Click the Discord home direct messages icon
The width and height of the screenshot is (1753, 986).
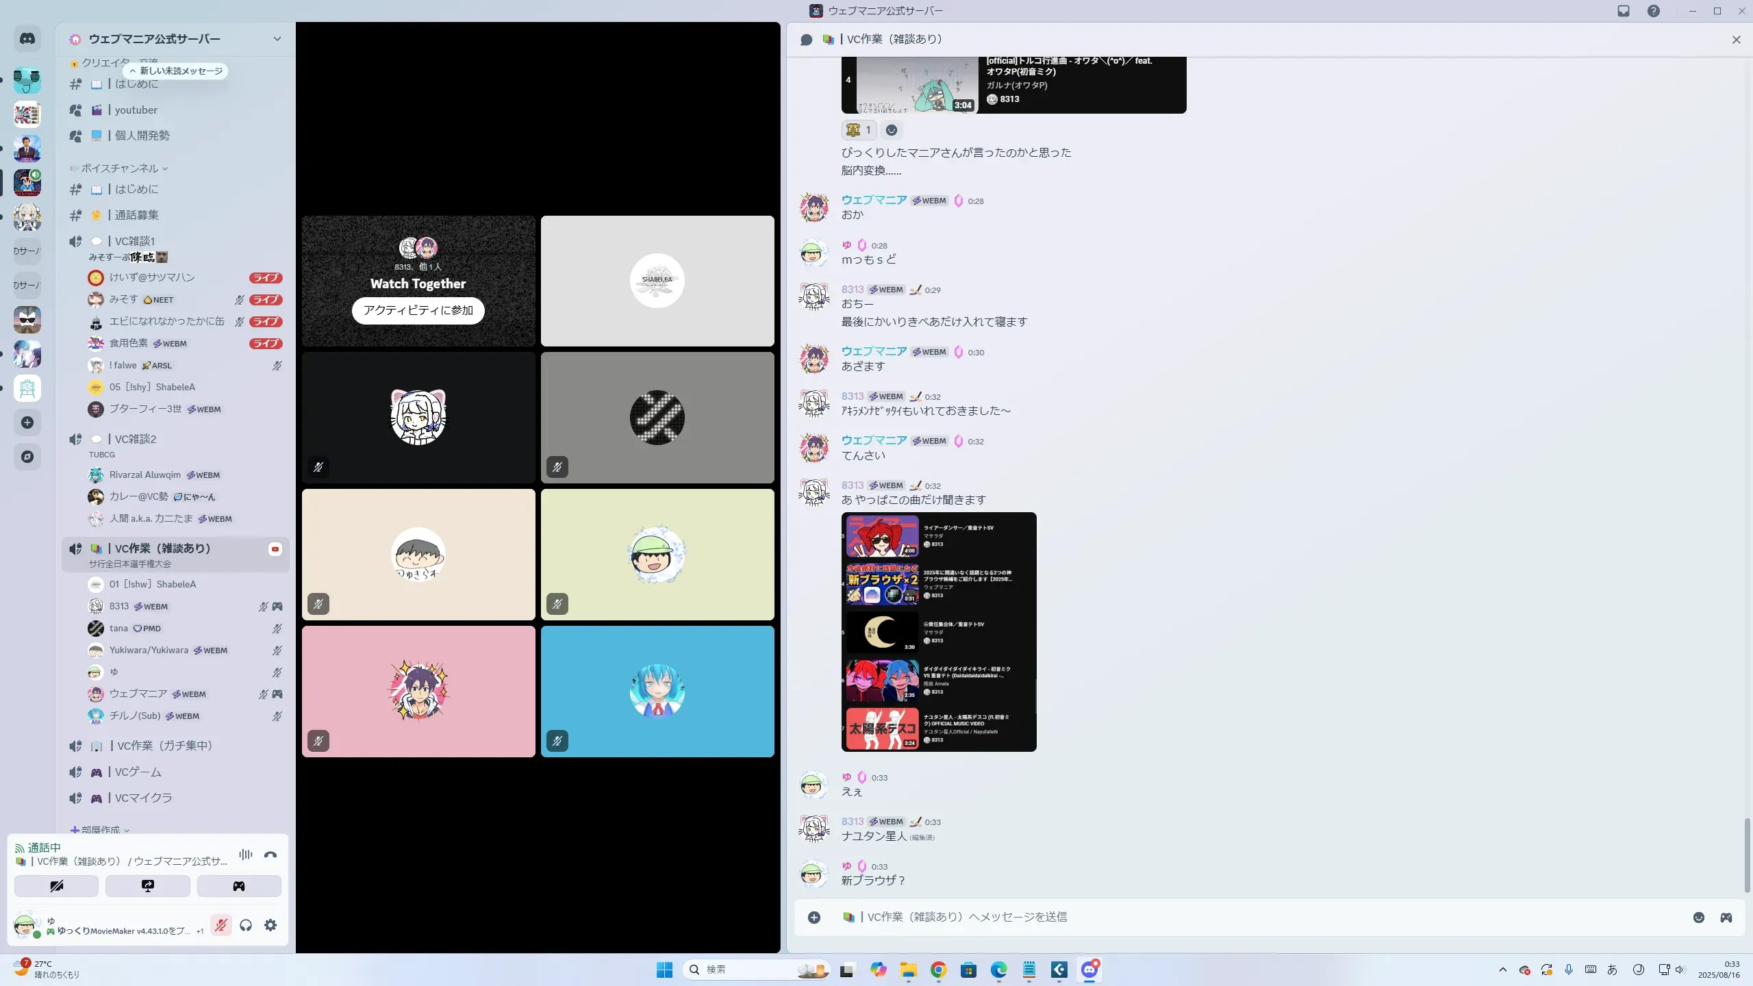click(x=27, y=39)
